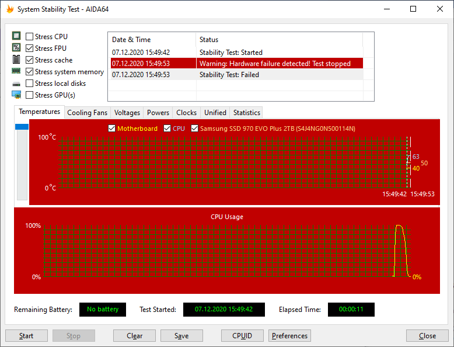The height and width of the screenshot is (347, 454).
Task: Click the 50 SSD temperature value on graph
Action: pos(424,163)
